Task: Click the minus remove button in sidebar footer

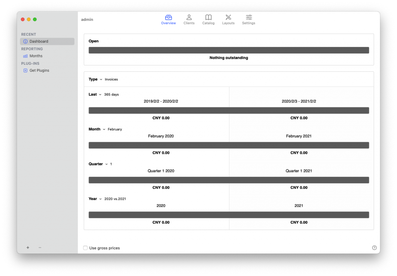Action: click(x=40, y=247)
